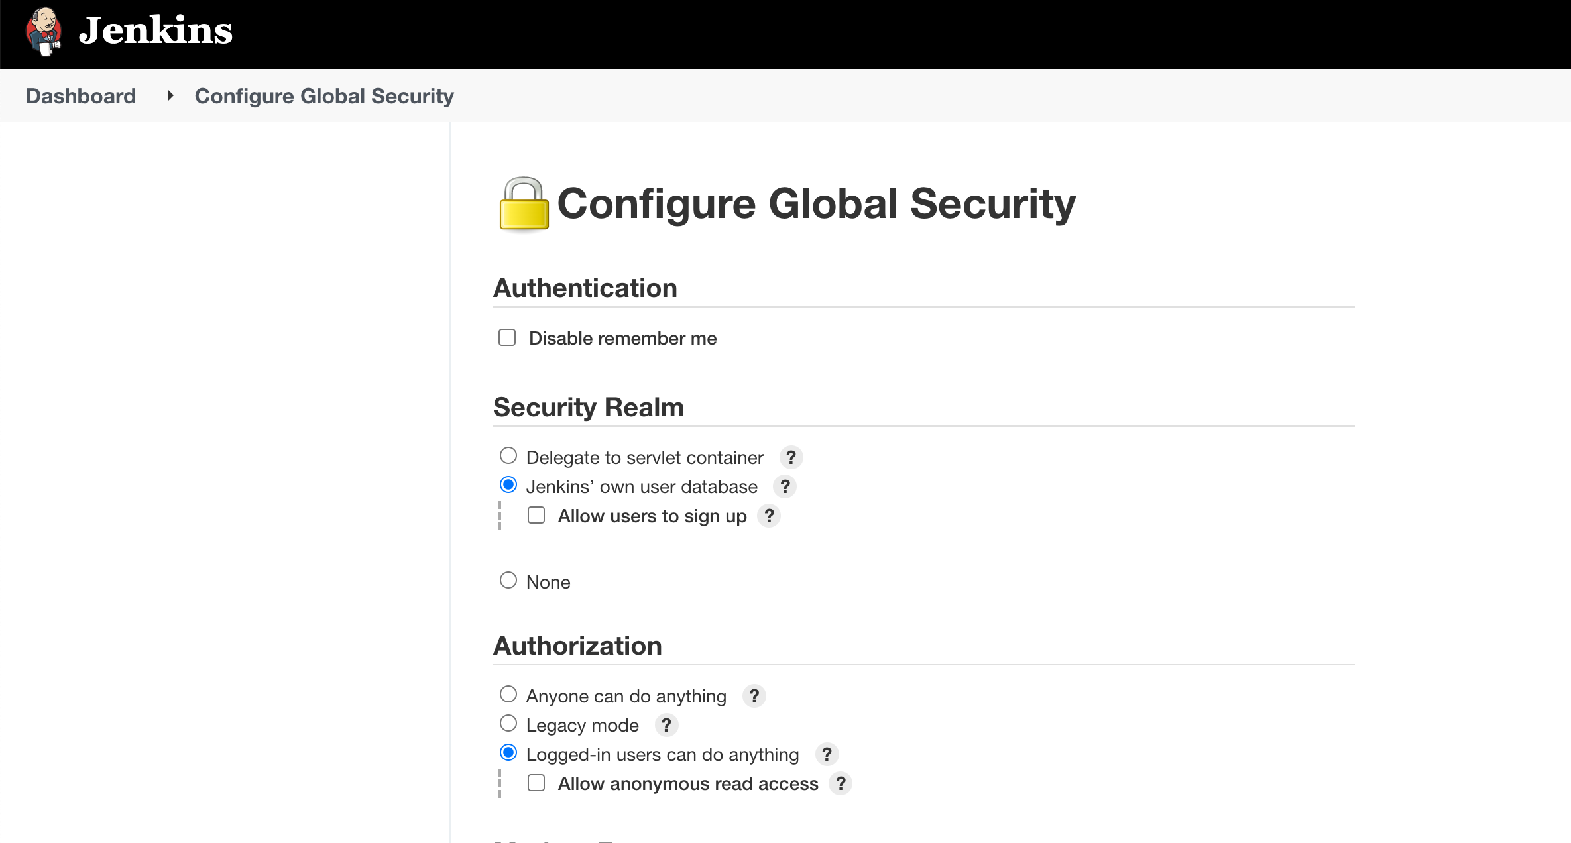Click the Security Realm section heading
Image resolution: width=1571 pixels, height=843 pixels.
click(589, 407)
